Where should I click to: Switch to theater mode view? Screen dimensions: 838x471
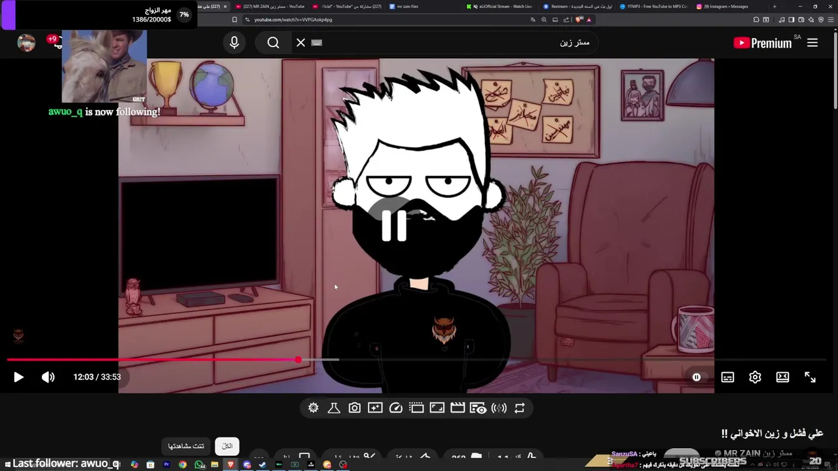(x=782, y=377)
